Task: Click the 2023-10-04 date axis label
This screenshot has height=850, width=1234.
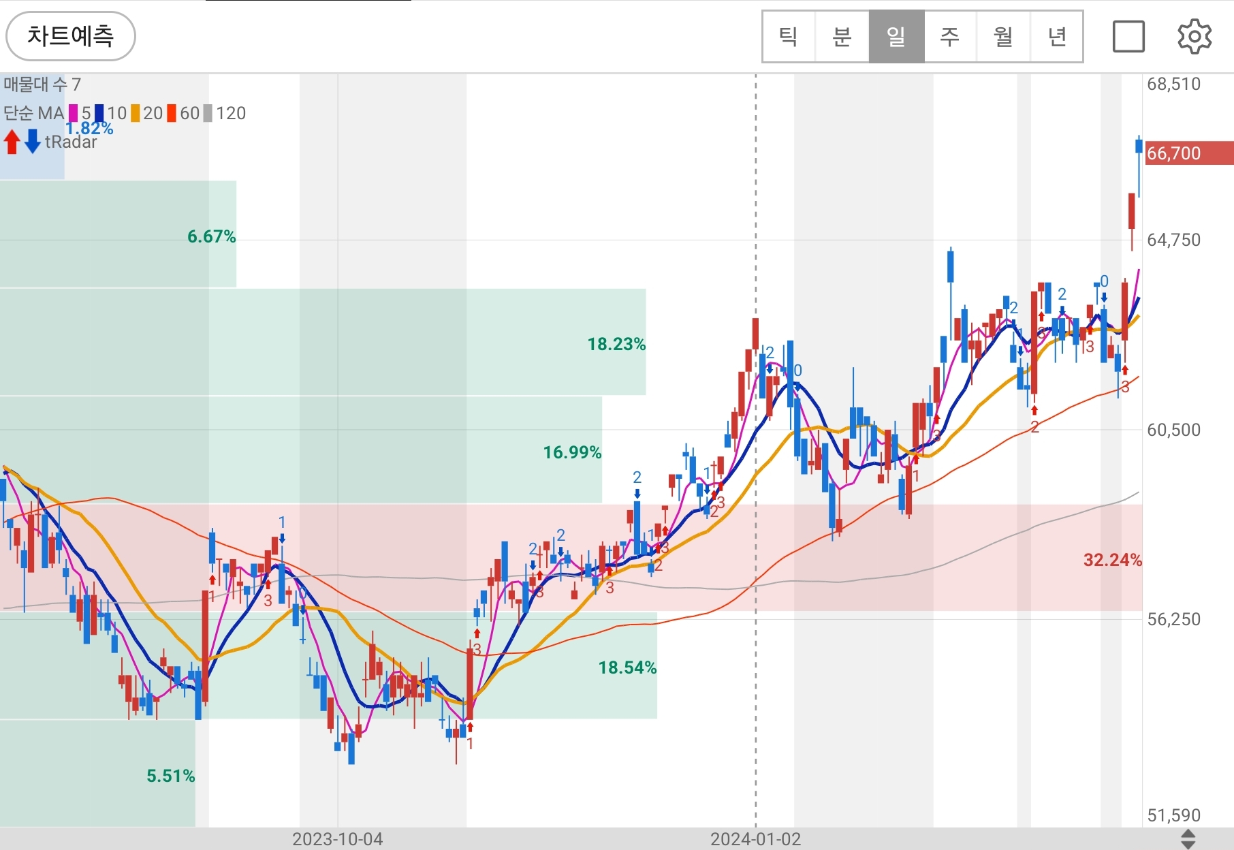Action: pos(338,839)
